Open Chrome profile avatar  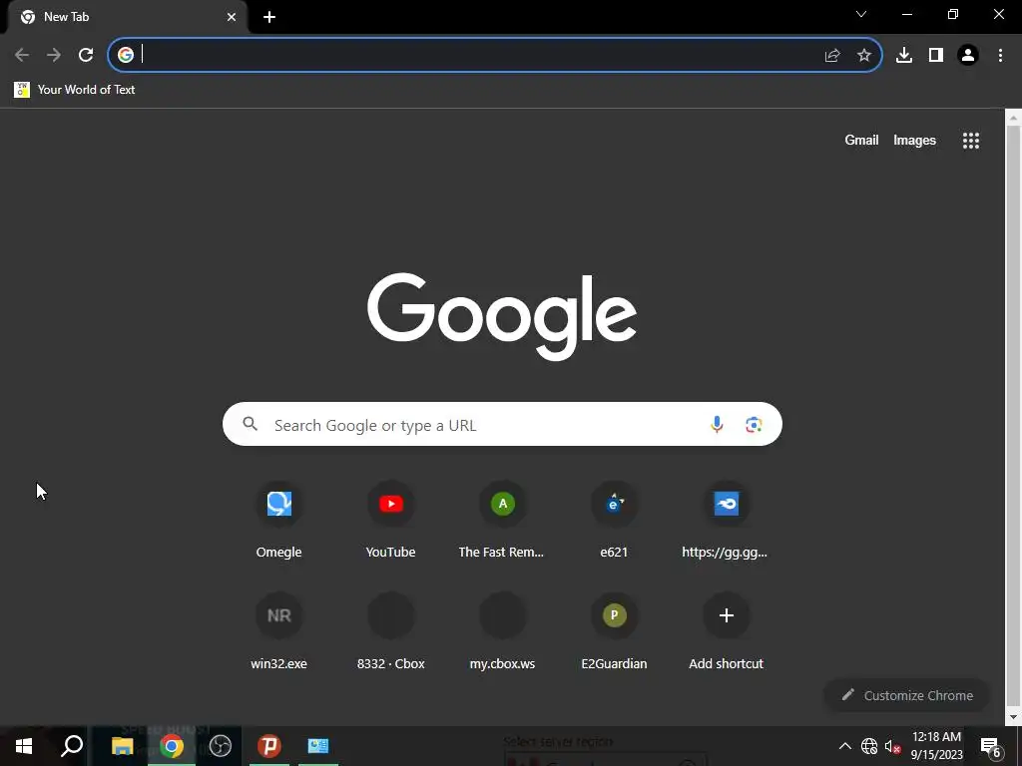pos(968,56)
